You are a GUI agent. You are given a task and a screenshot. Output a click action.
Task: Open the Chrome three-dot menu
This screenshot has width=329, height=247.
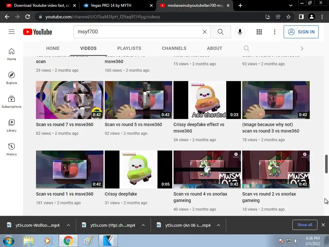pyautogui.click(x=322, y=17)
